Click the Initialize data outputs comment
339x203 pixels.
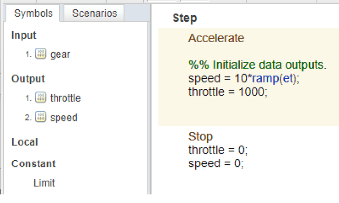[x=257, y=65]
